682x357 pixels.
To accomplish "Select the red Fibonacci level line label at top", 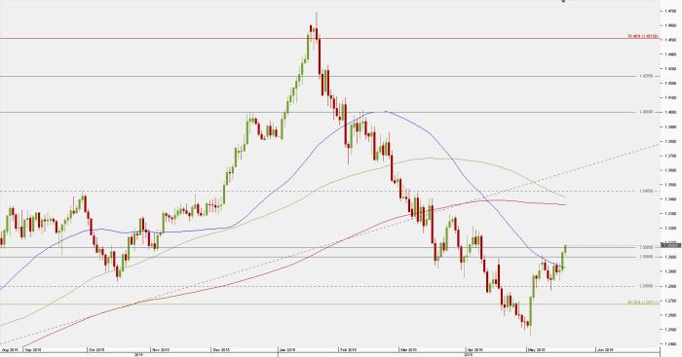I will click(x=643, y=37).
